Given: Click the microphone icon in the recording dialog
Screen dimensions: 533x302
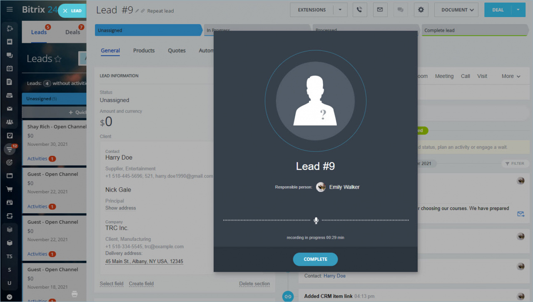Looking at the screenshot, I should [x=316, y=220].
